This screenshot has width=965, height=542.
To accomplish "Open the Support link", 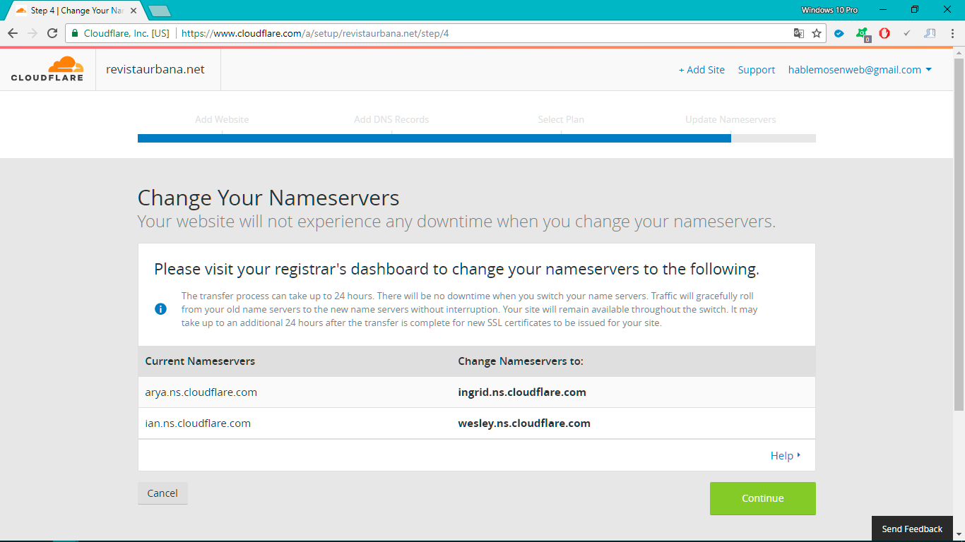I will click(x=757, y=70).
